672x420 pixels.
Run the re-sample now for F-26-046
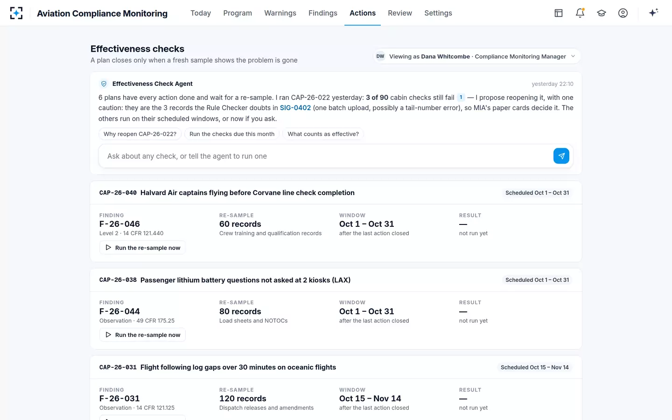click(x=142, y=247)
